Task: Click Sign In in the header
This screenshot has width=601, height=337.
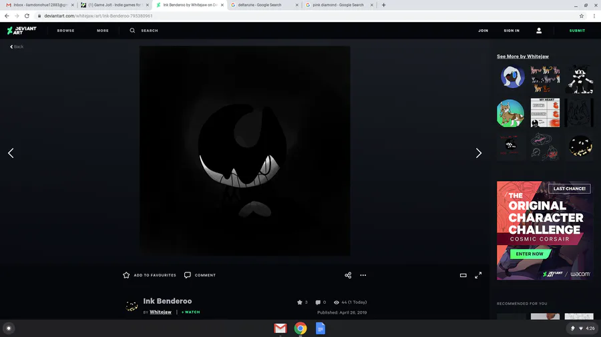Action: pyautogui.click(x=512, y=31)
